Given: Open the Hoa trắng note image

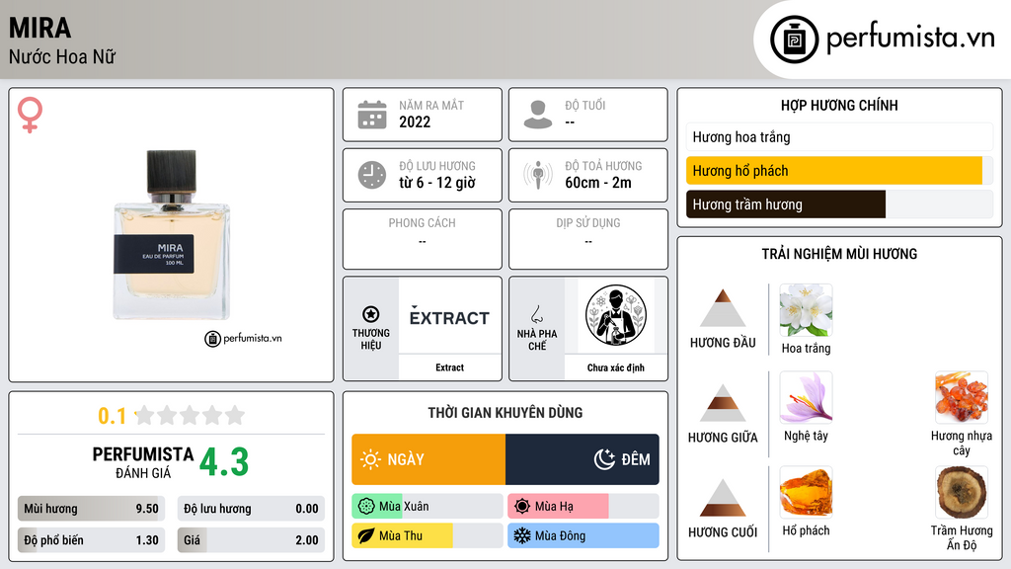Looking at the screenshot, I should [x=806, y=310].
